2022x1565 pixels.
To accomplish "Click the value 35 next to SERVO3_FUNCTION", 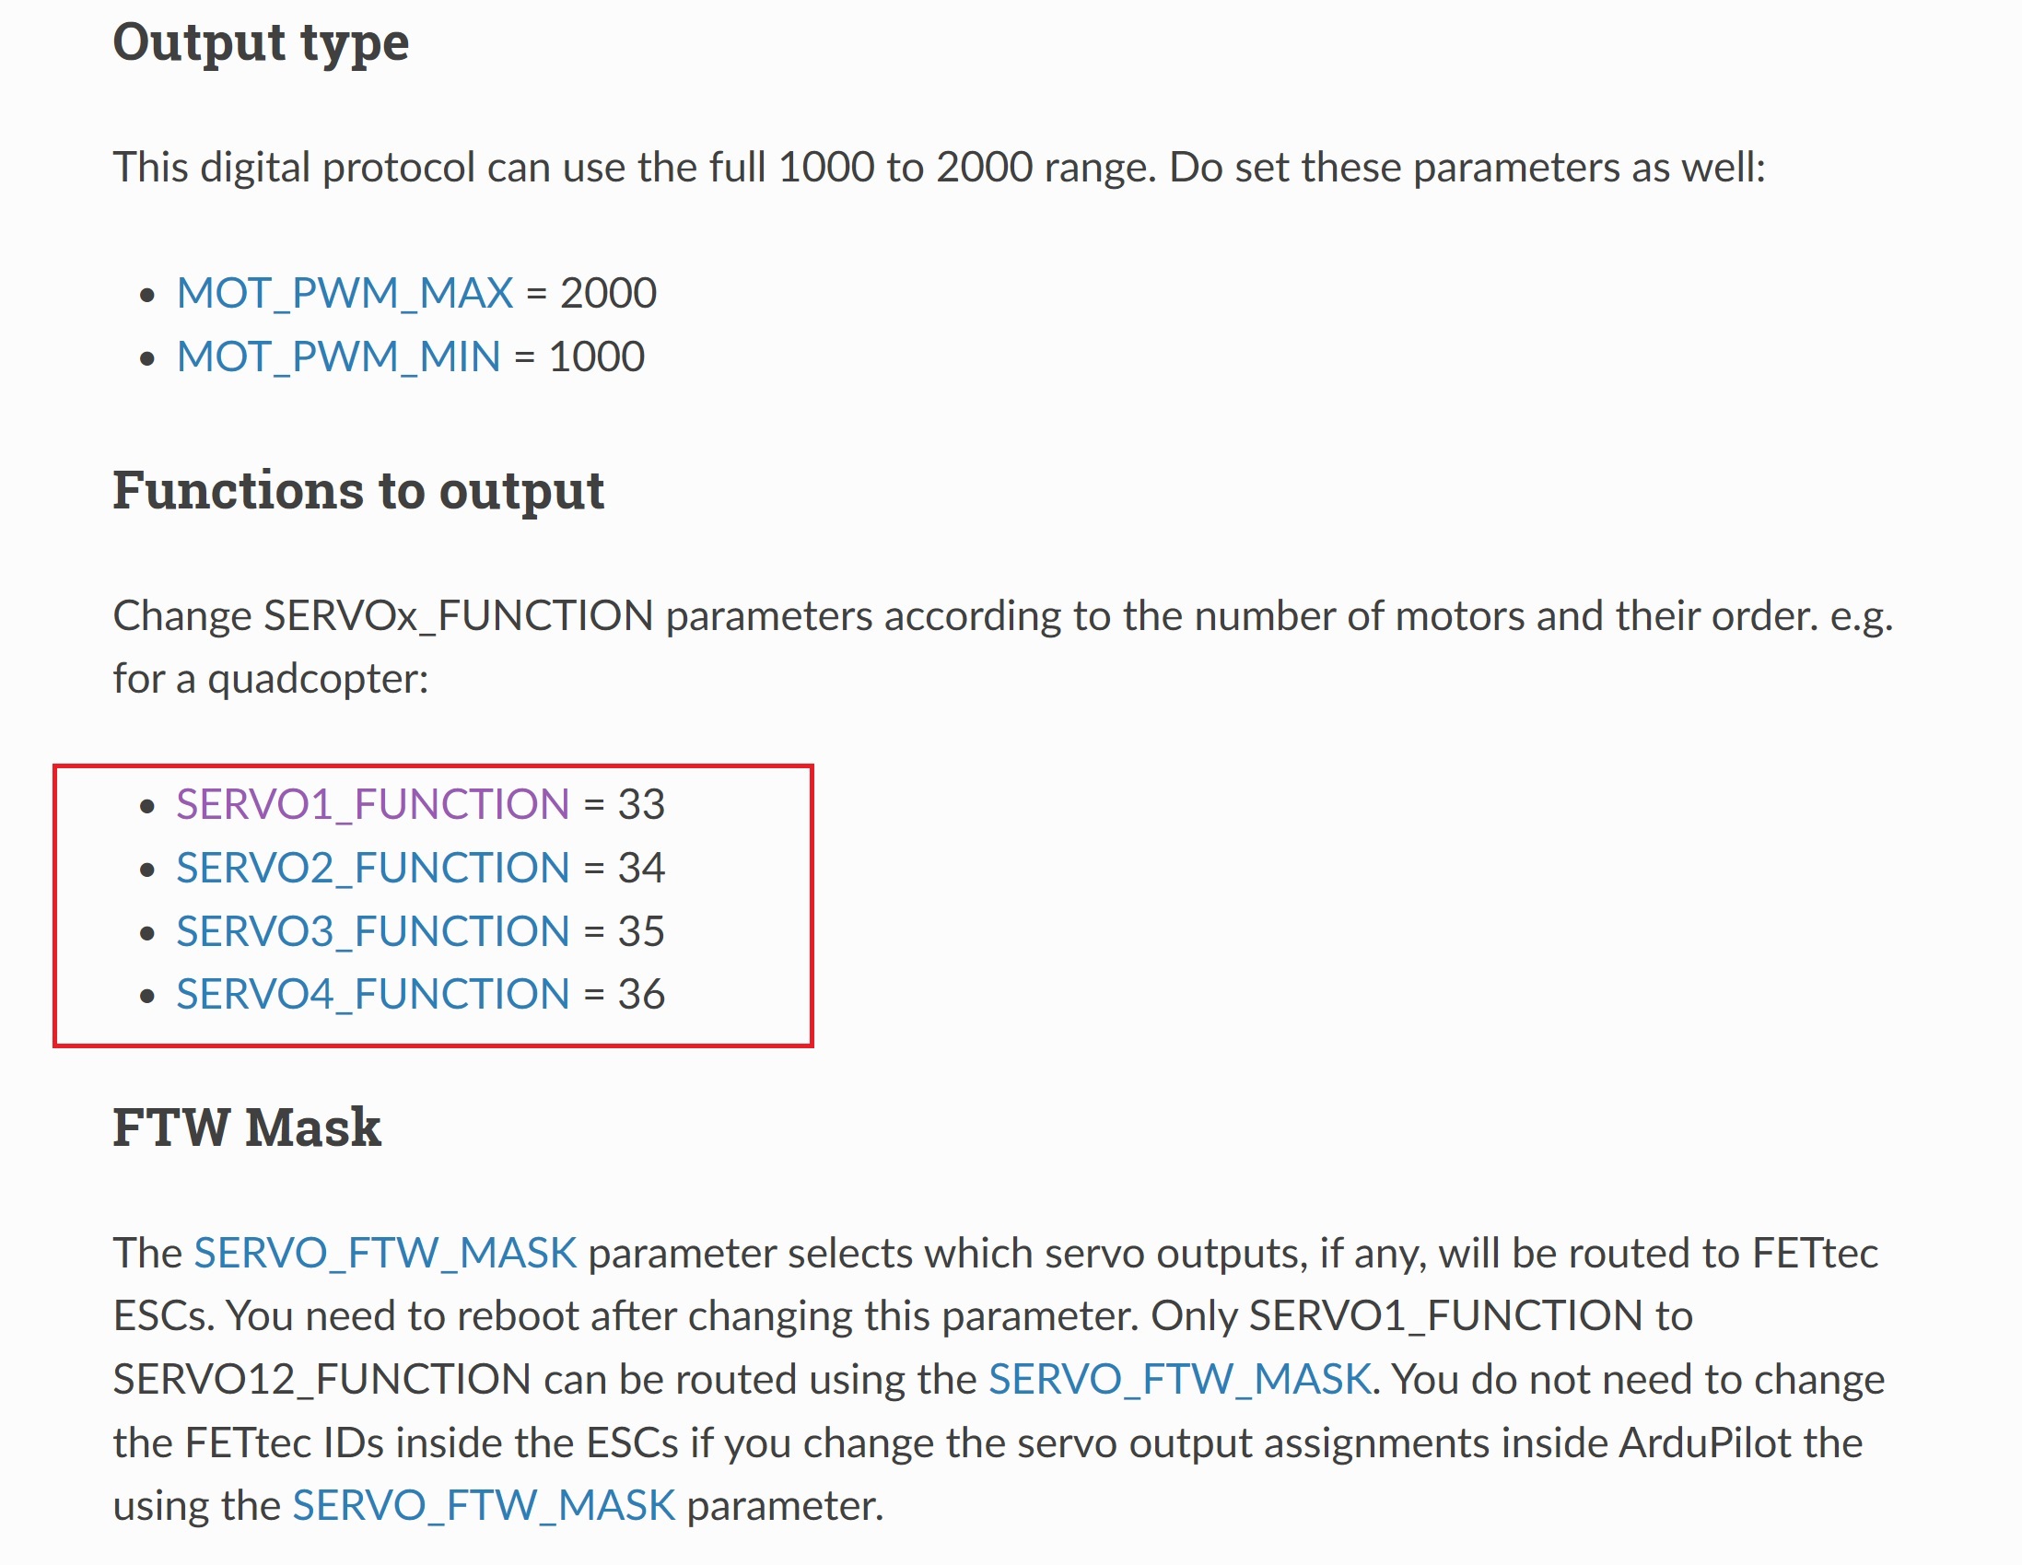I will pos(640,930).
